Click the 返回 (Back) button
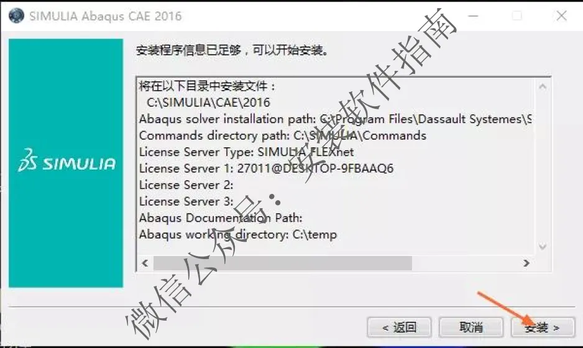Screen dimensions: 583x348 point(399,327)
